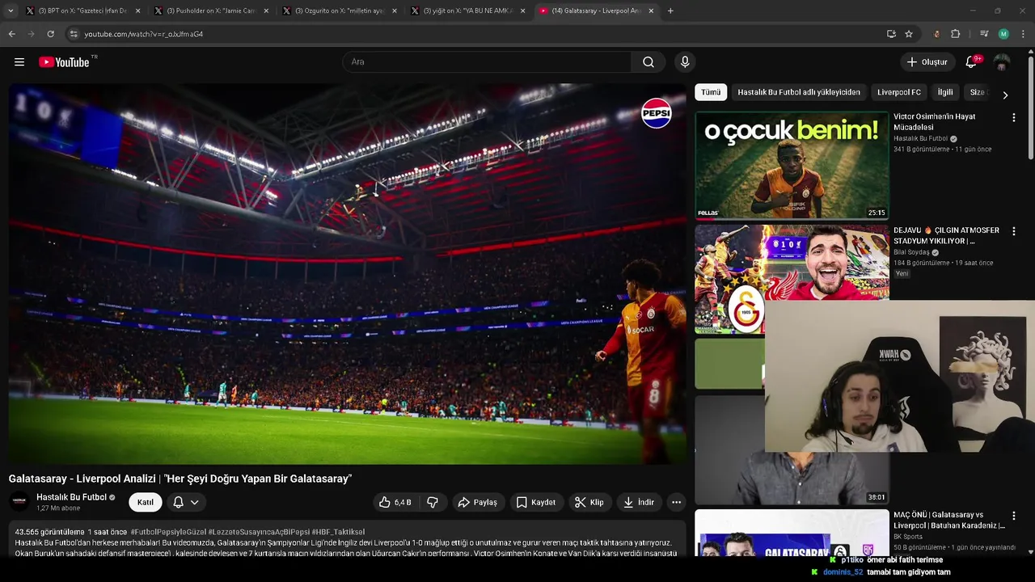Viewport: 1035px width, 582px height.
Task: Switch to the Ozgurito on X tab
Action: tap(338, 11)
